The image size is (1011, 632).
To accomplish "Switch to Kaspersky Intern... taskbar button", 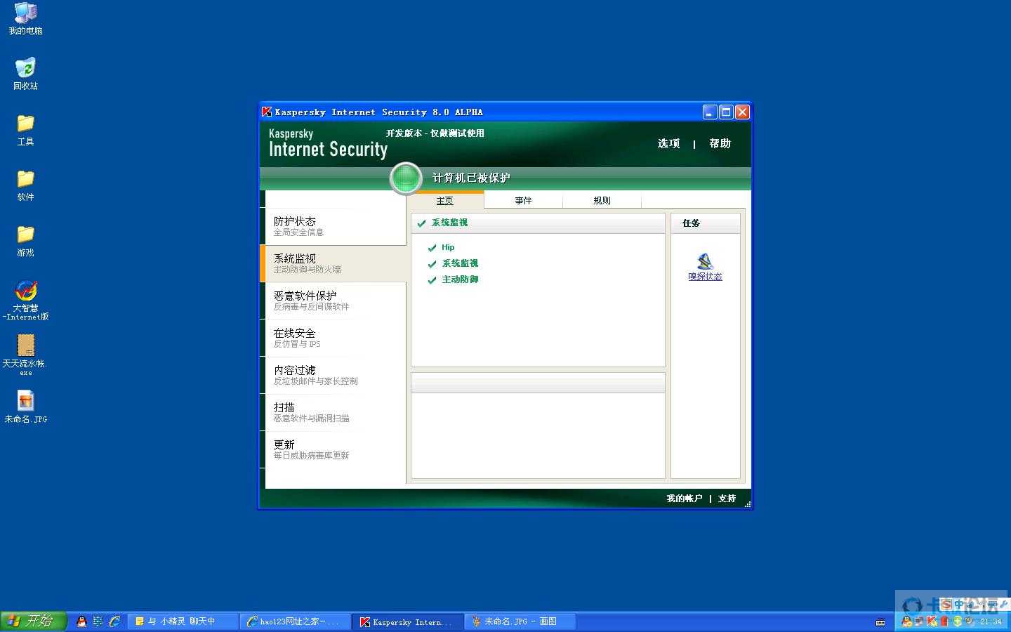I will pos(407,621).
